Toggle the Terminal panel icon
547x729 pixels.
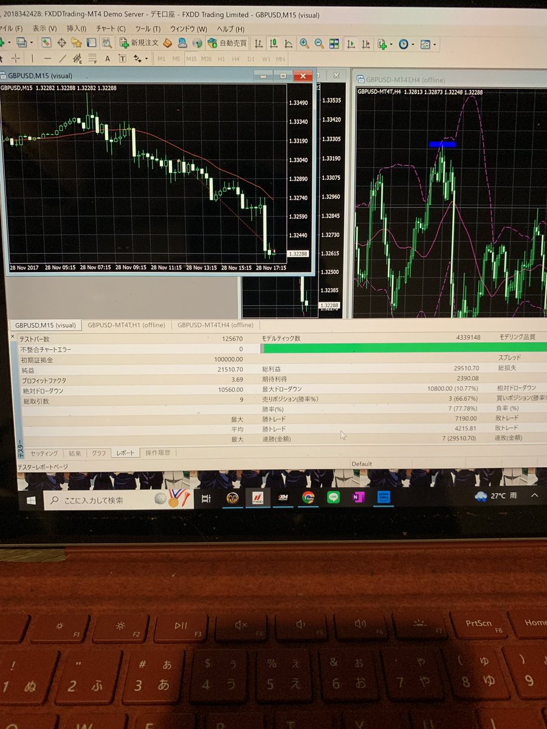pyautogui.click(x=91, y=43)
